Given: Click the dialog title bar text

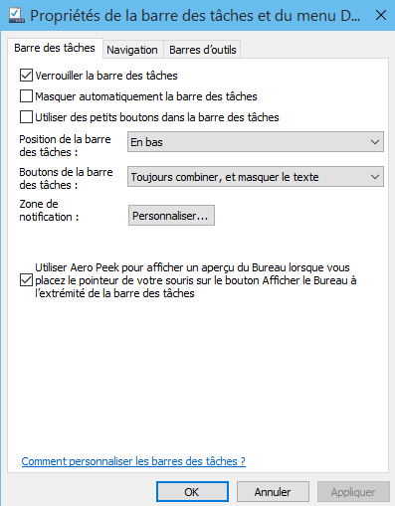Looking at the screenshot, I should (x=195, y=16).
